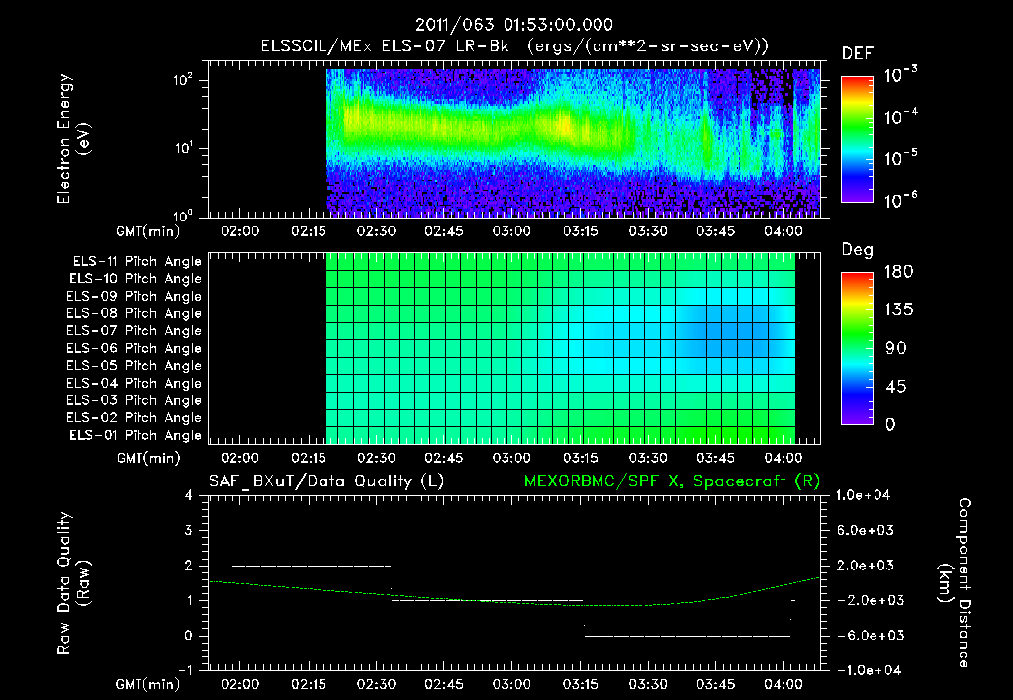
Task: Select the Electron Energy (eV) axis title
Action: (73, 138)
